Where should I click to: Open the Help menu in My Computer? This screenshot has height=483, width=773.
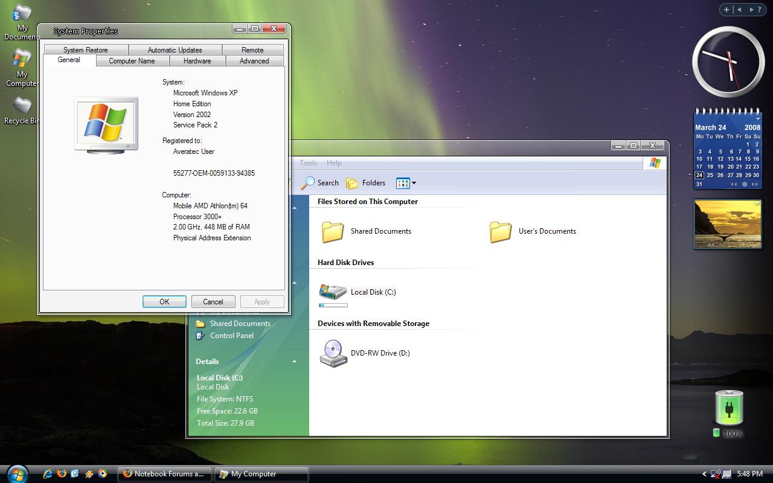tap(334, 163)
